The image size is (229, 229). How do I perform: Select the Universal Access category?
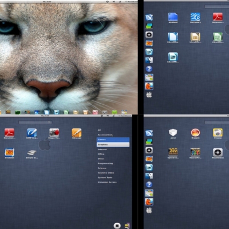coord(107,182)
